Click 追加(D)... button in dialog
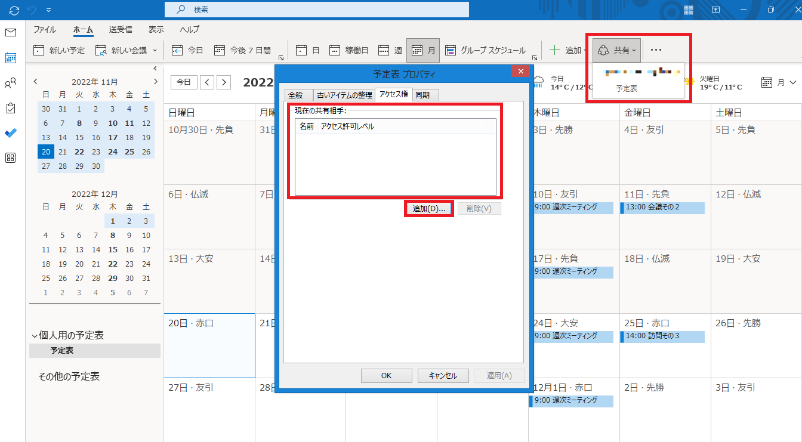 (429, 209)
